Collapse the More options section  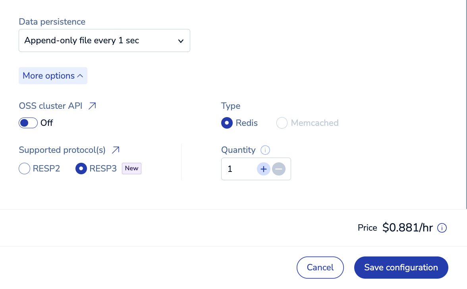[x=53, y=76]
